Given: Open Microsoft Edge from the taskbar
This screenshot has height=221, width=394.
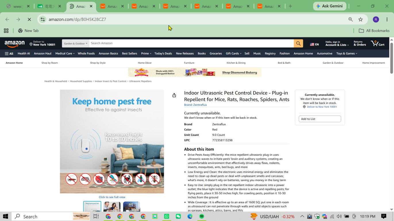Looking at the screenshot, I should point(190,216).
